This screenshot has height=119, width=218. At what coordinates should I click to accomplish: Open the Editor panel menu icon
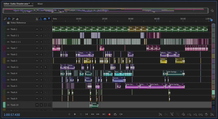click(x=32, y=4)
